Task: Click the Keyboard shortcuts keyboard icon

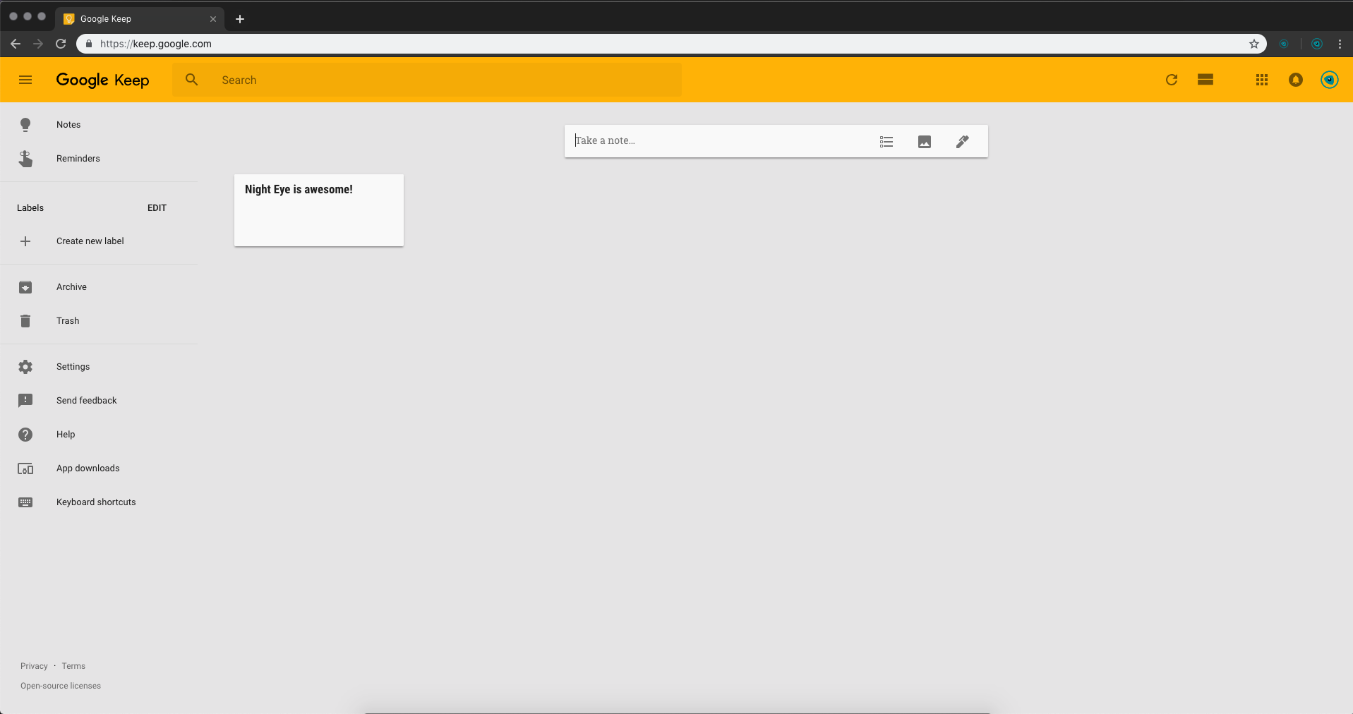Action: pos(25,502)
